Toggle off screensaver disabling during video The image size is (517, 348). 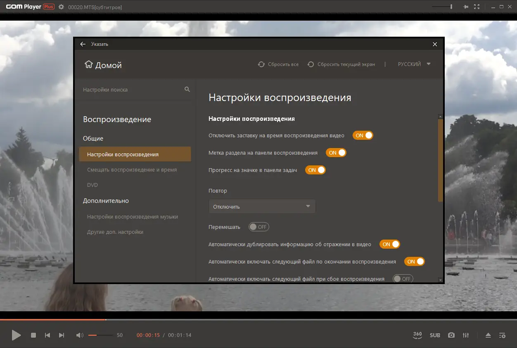pos(363,135)
